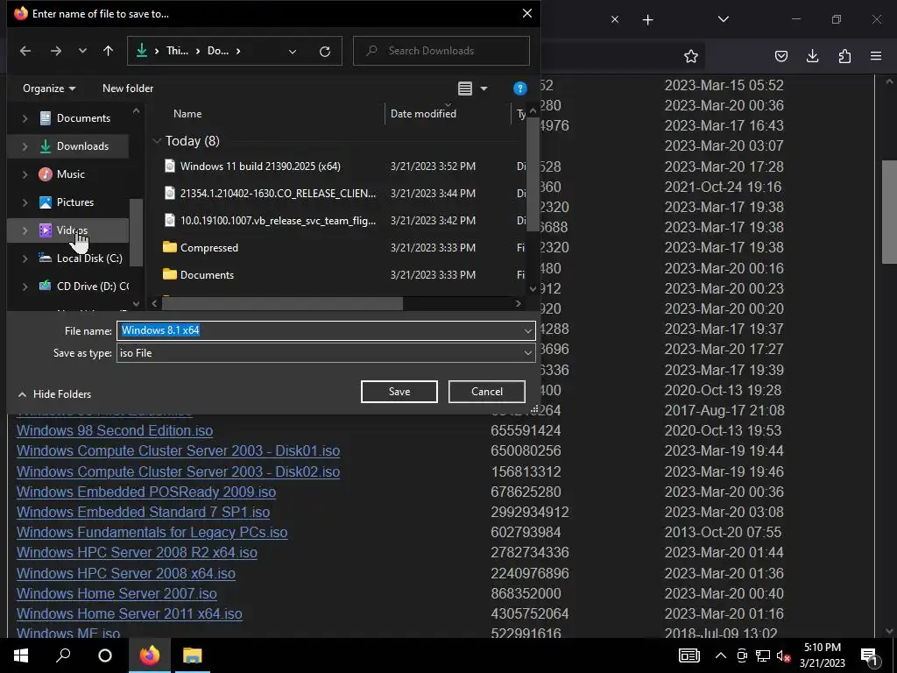897x673 pixels.
Task: Expand the Music tree node
Action: tap(25, 174)
